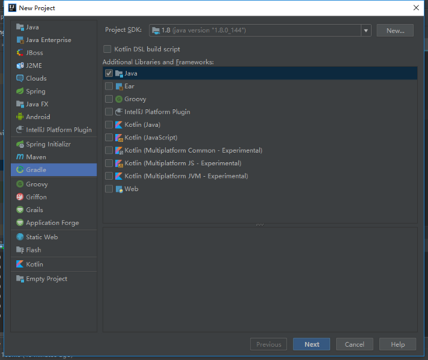Select the Java FX icon
Viewport: 428px width, 360px height.
20,104
